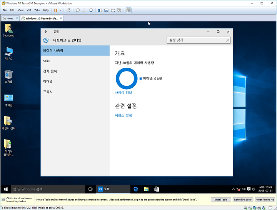277x210 pixels.
Task: Click the clock showing 오후 10:49
Action: pyautogui.click(x=265, y=189)
